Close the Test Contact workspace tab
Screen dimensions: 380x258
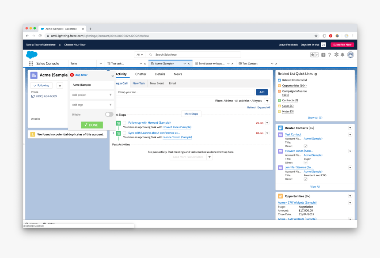(x=276, y=64)
